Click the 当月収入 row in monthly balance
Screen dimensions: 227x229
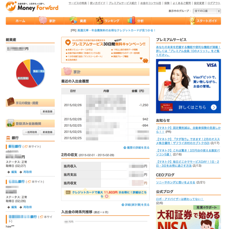pyautogui.click(x=106, y=166)
